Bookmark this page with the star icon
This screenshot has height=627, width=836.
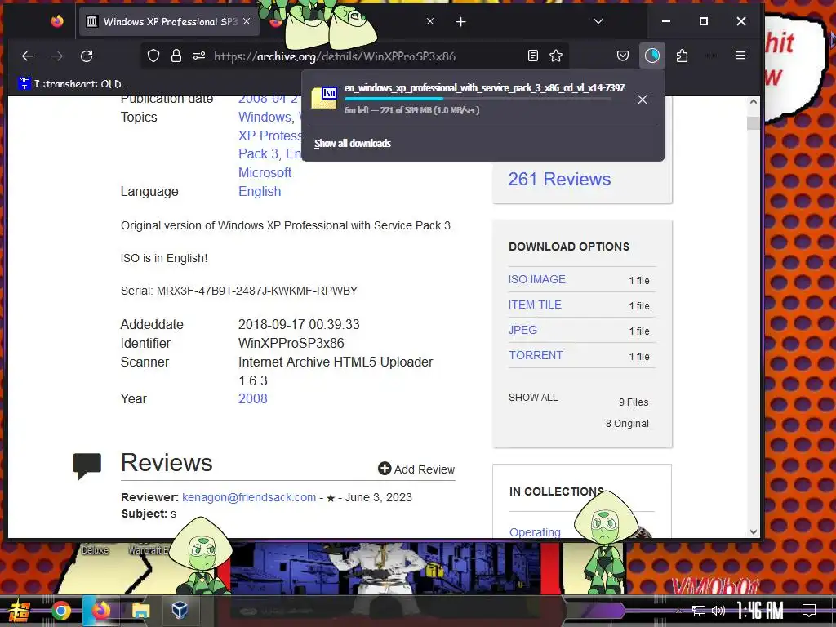coord(556,56)
